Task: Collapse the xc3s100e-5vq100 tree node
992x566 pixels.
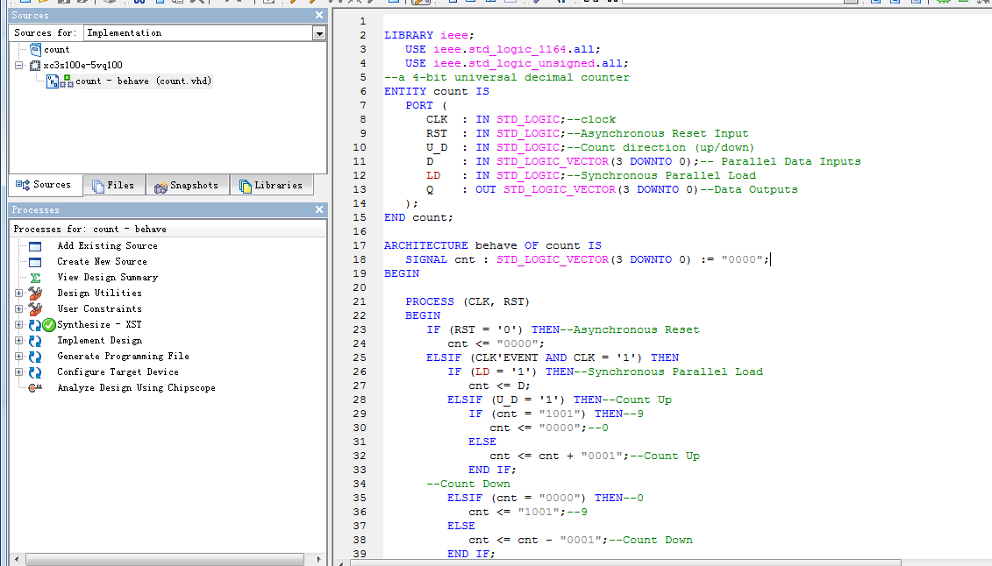Action: [x=19, y=66]
